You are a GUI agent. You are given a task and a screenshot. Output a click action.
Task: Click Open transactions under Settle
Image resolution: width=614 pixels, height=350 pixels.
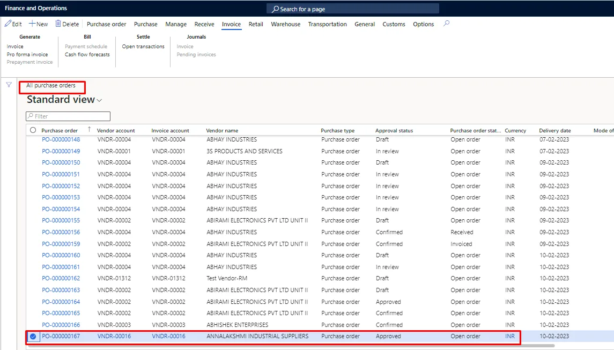click(143, 47)
